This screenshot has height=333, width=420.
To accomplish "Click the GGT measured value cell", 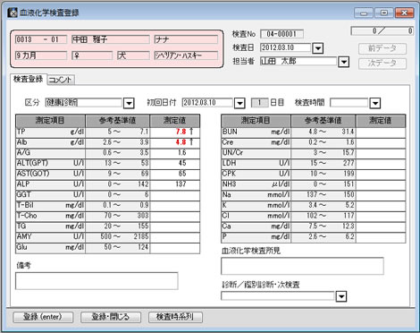I will click(175, 195).
